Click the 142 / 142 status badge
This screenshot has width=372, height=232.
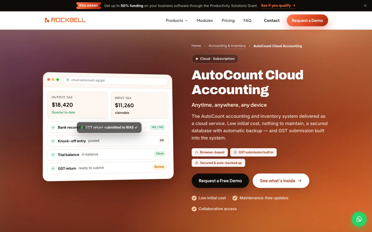(x=157, y=127)
